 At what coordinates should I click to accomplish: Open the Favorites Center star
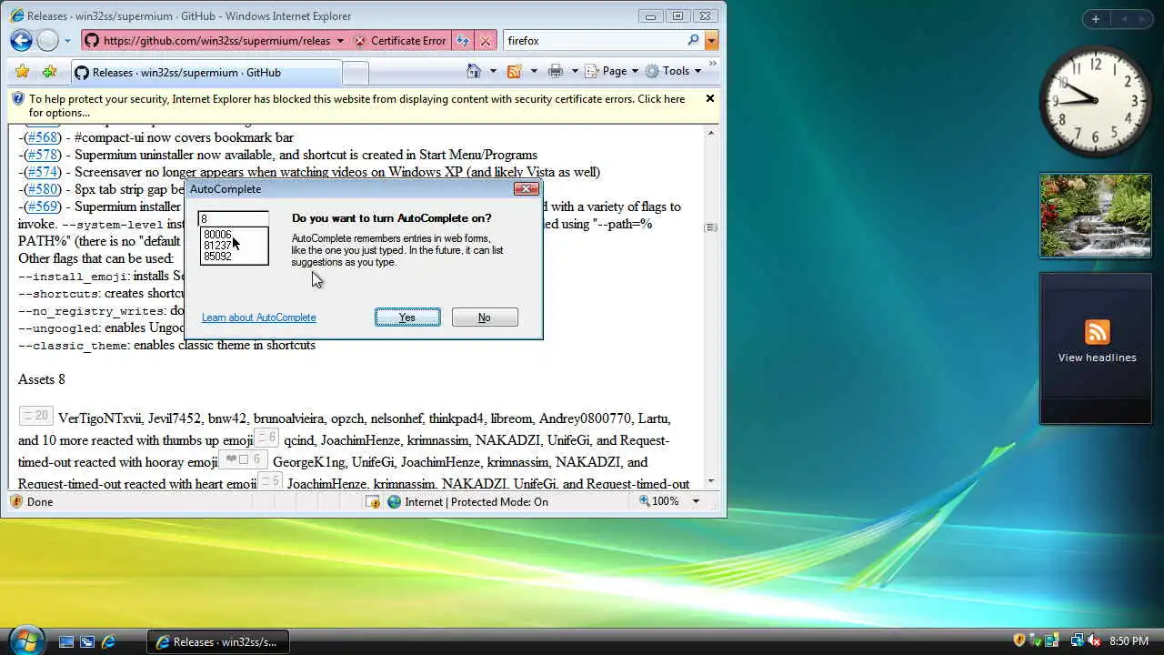coord(23,72)
